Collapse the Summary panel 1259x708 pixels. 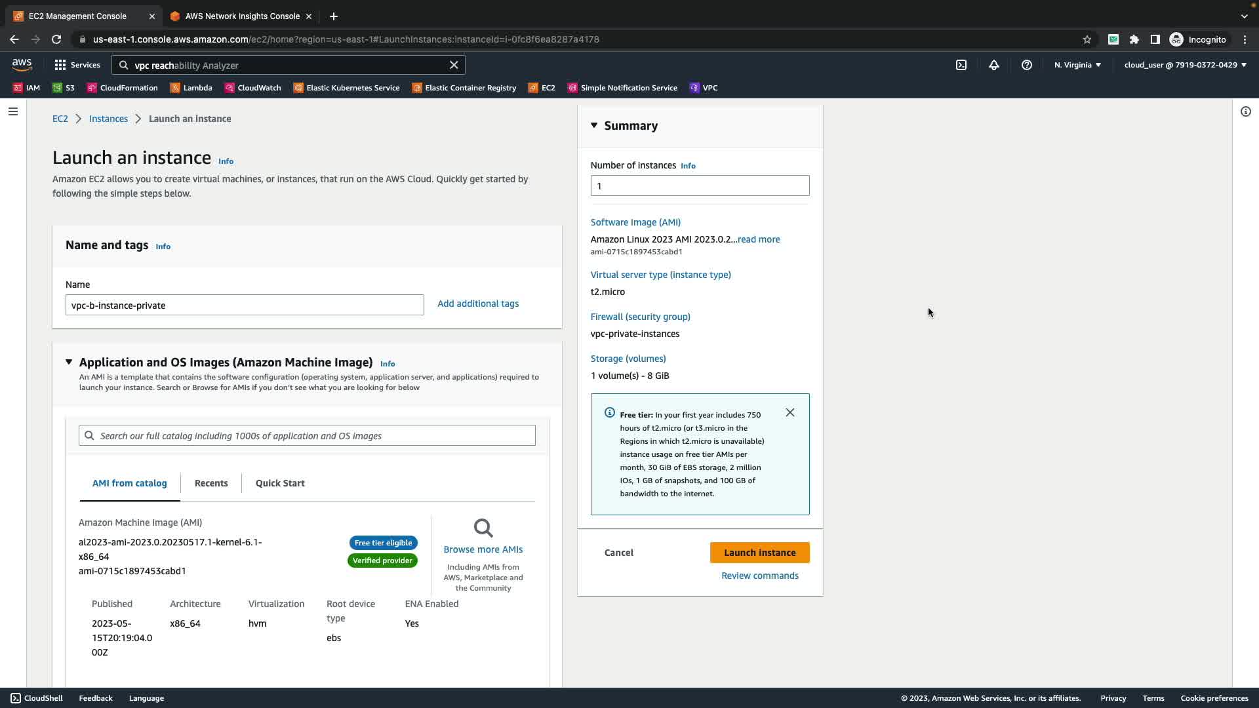[594, 125]
